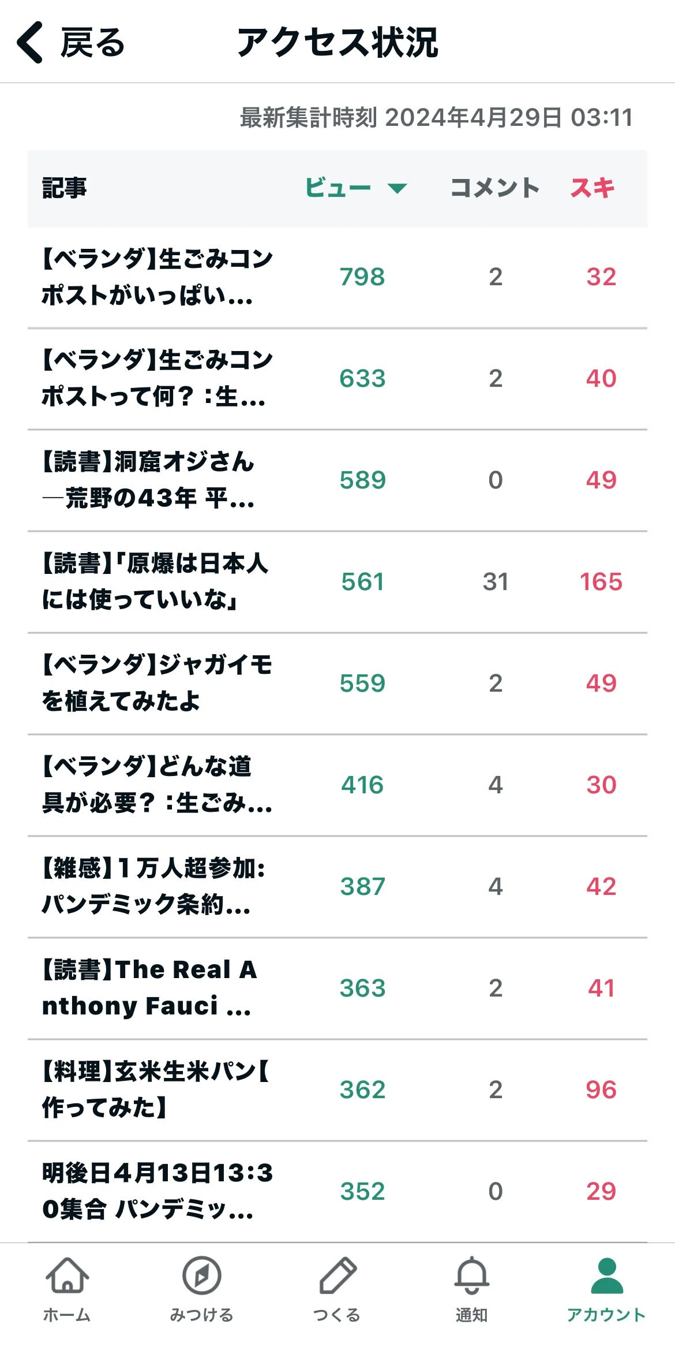Viewport: 675px width, 1358px height.
Task: Toggle sort arrow next to ビュー
Action: [x=397, y=188]
